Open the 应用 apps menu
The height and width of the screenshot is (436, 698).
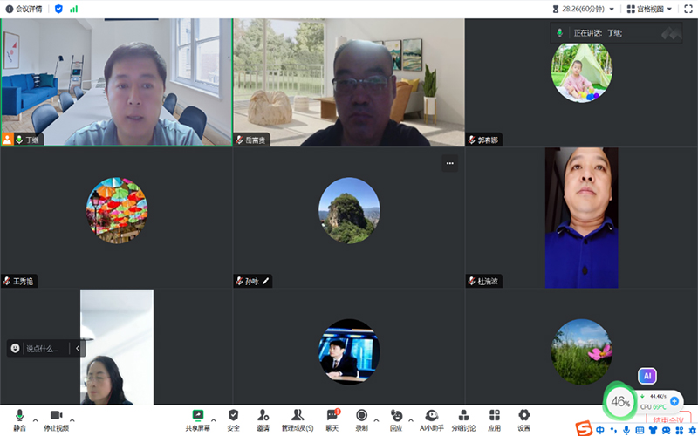click(x=494, y=419)
